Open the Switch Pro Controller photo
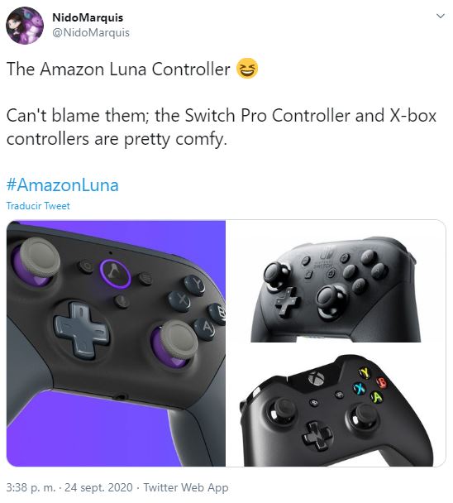 click(x=336, y=281)
